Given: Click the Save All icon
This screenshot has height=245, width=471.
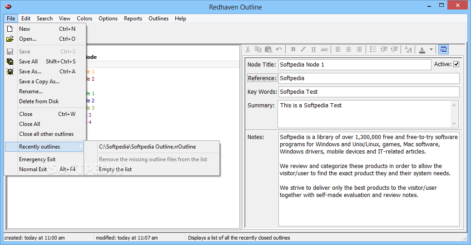Looking at the screenshot, I should click(x=10, y=62).
